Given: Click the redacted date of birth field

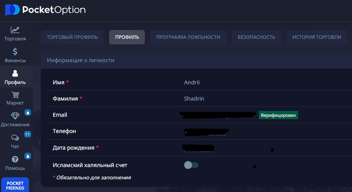Looking at the screenshot, I should [x=198, y=148].
